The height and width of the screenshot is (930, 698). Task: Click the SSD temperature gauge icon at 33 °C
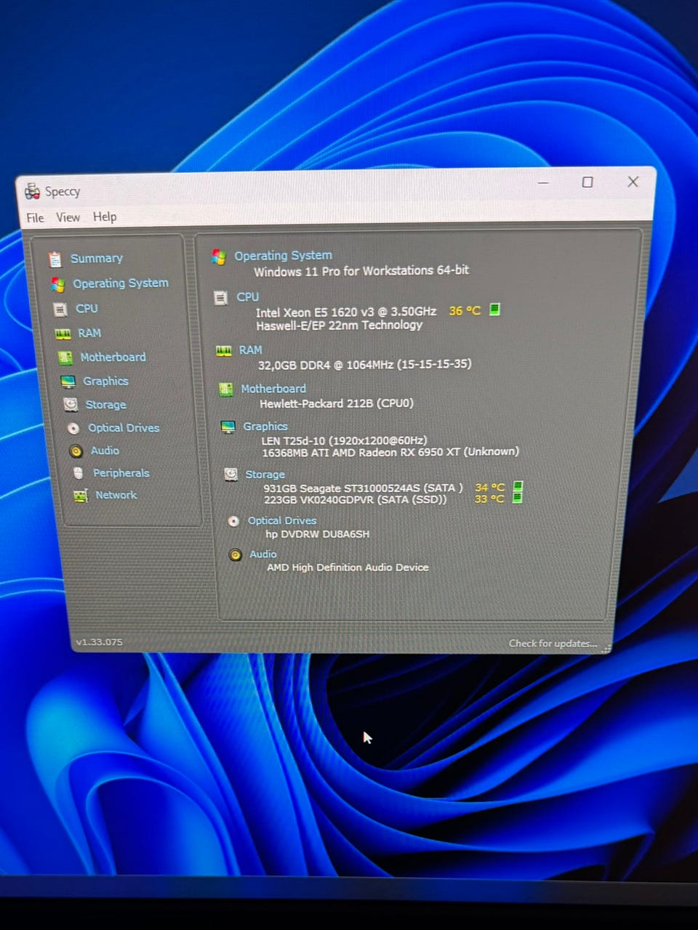518,498
